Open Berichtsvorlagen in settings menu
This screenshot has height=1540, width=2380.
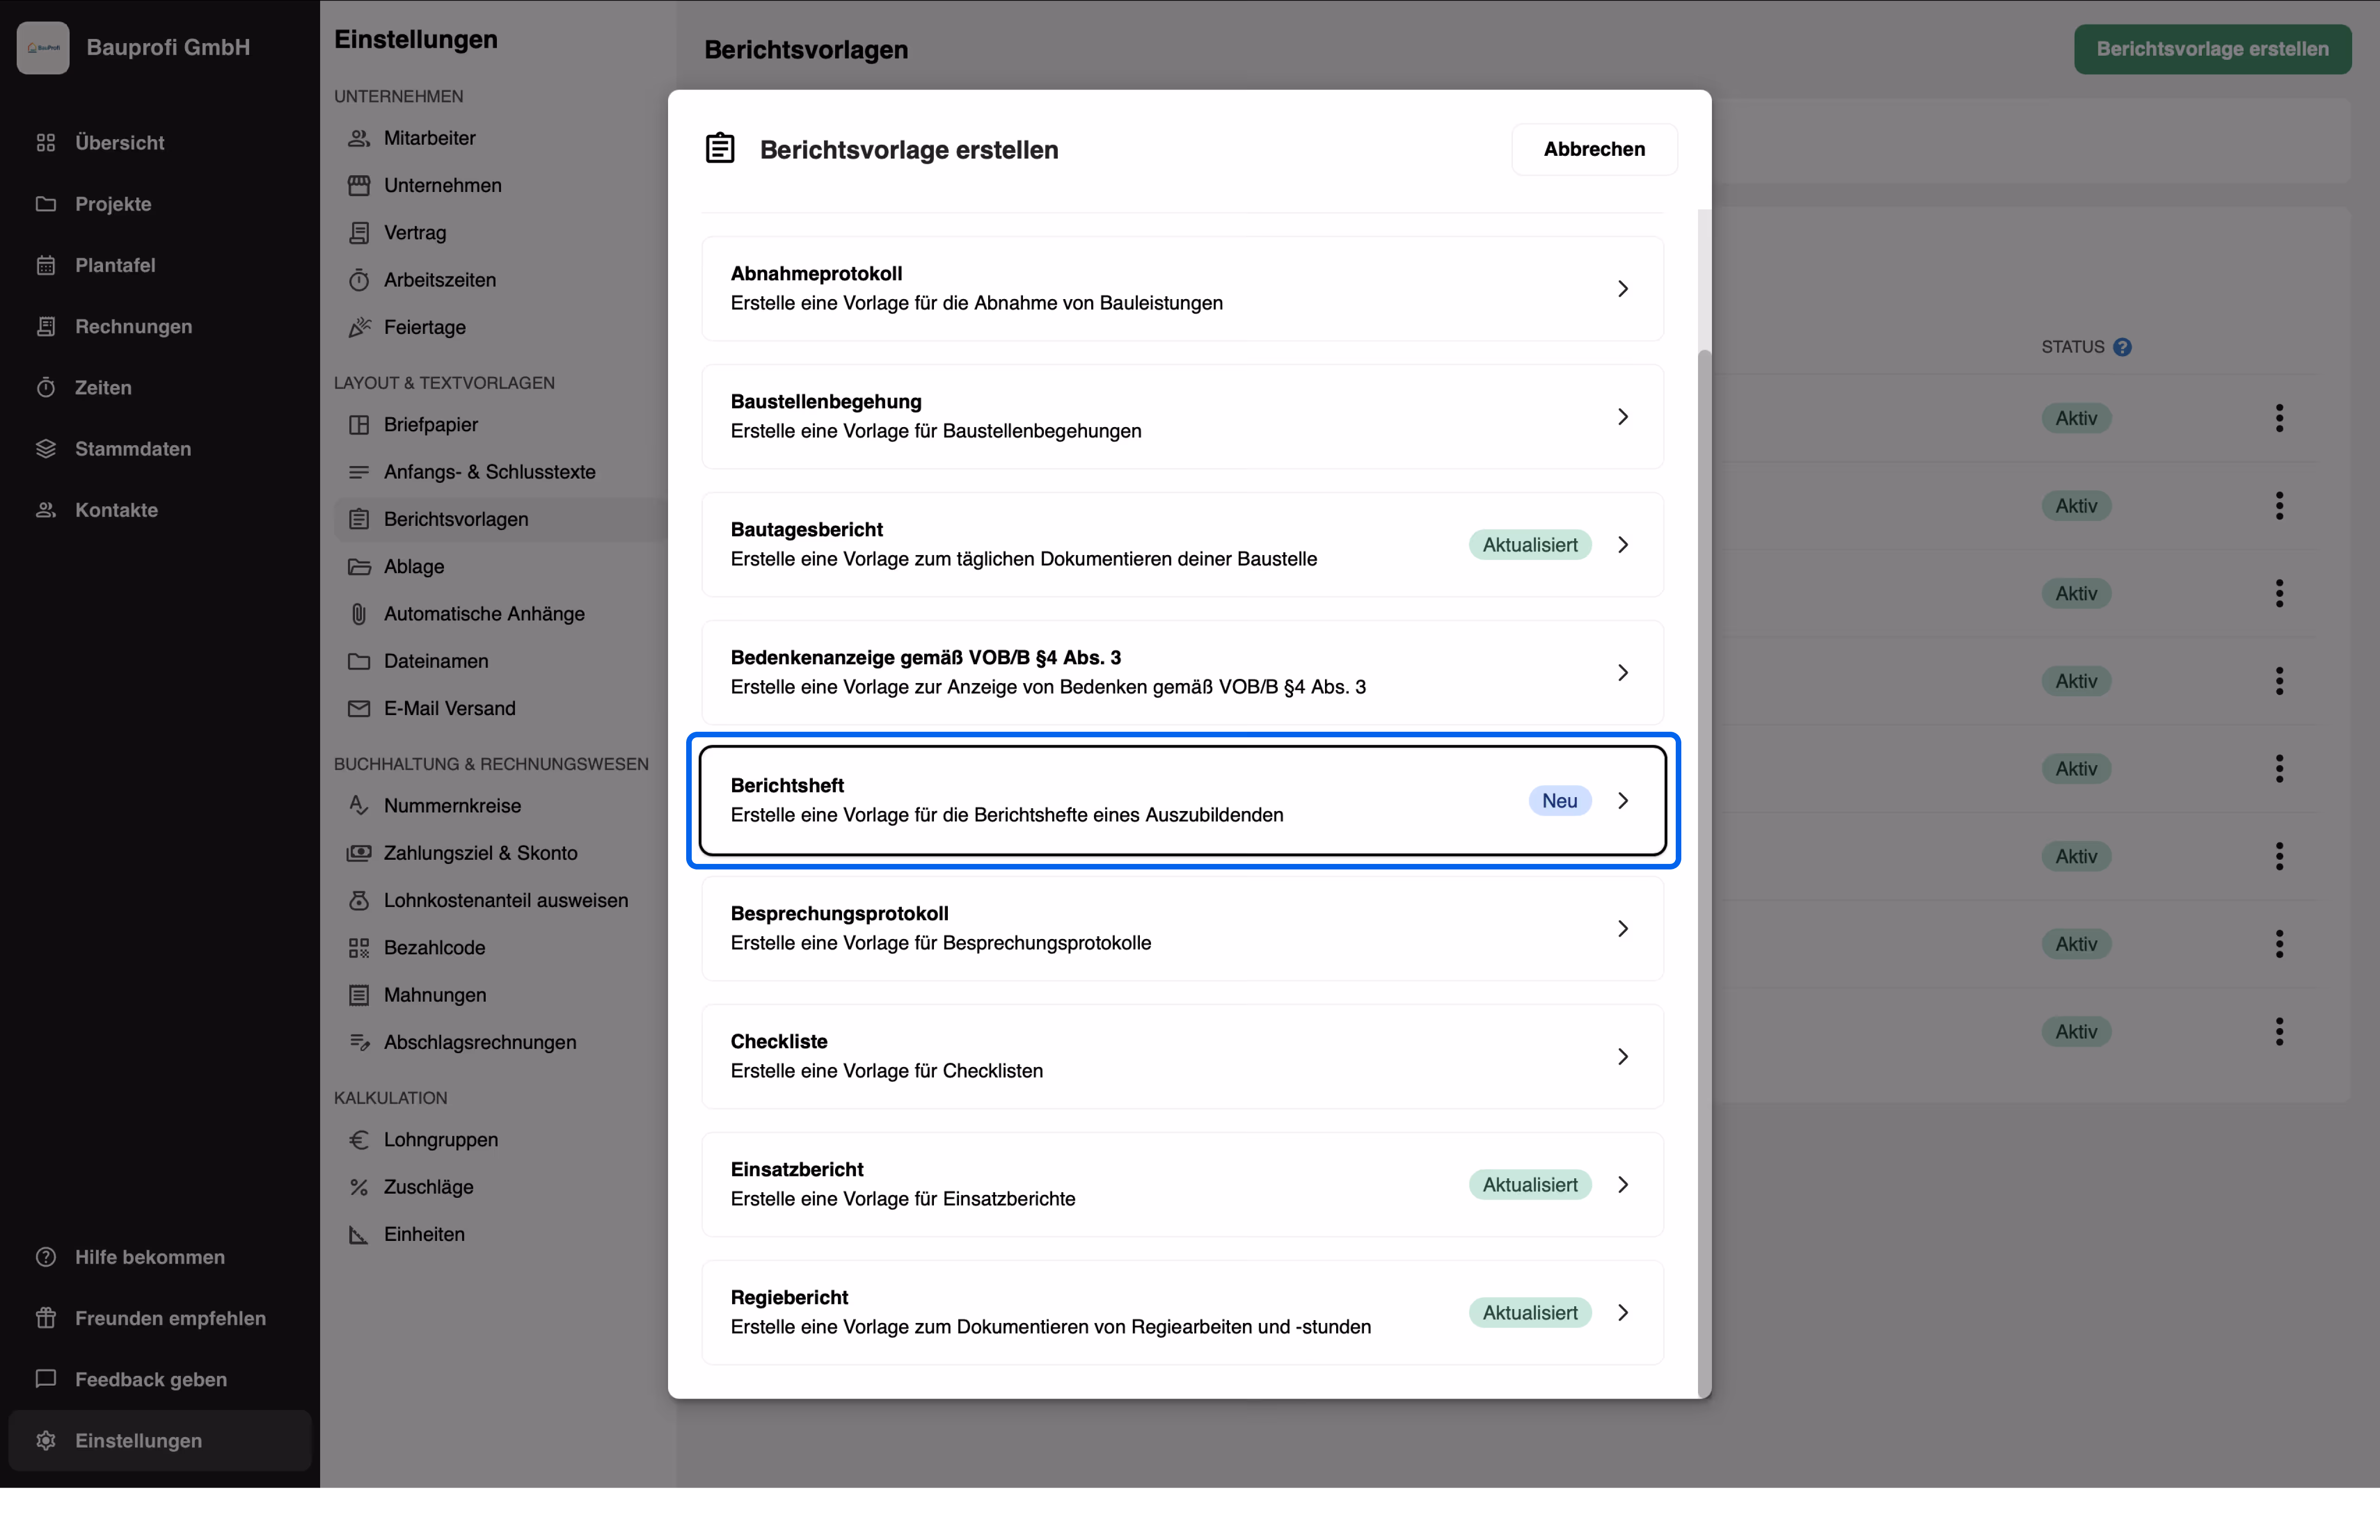pos(456,518)
